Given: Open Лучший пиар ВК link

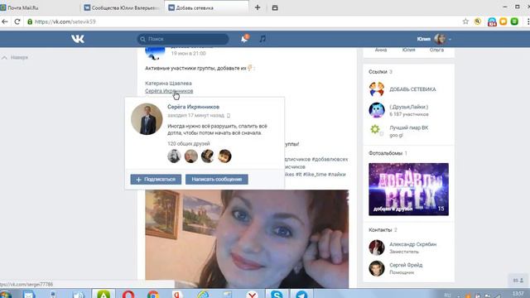Looking at the screenshot, I should click(408, 127).
